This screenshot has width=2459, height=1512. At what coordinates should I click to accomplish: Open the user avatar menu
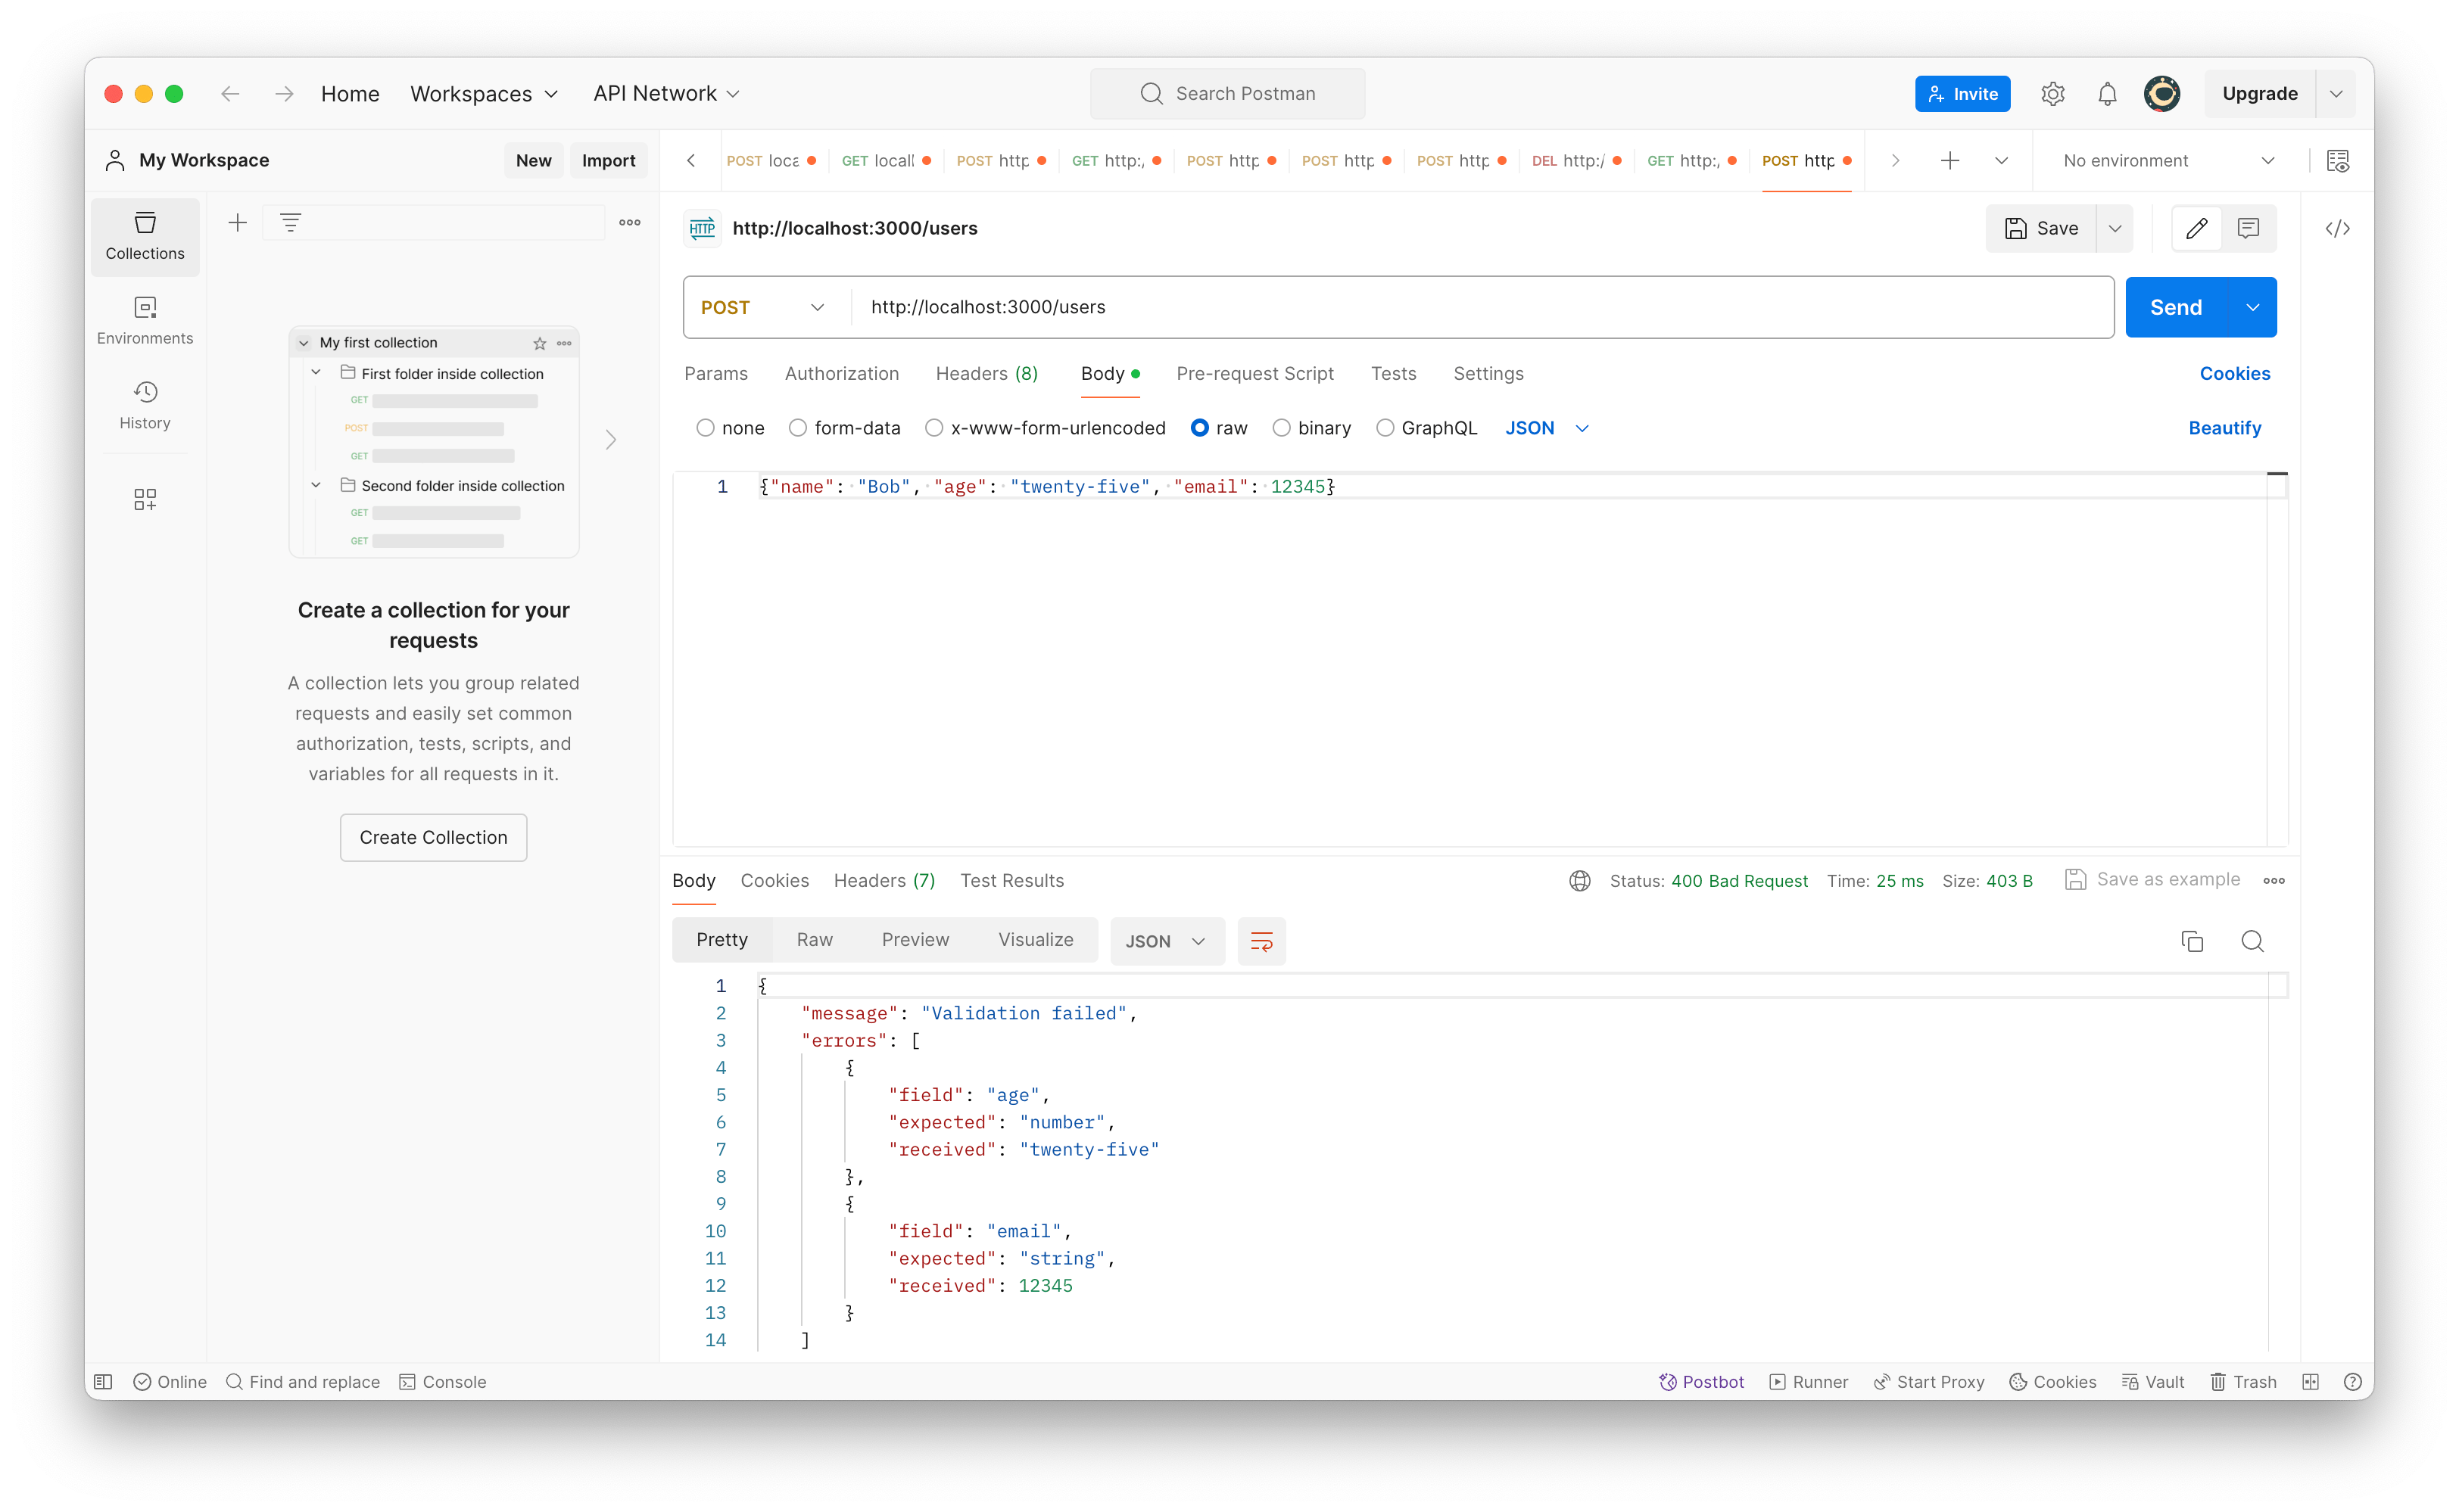2161,93
